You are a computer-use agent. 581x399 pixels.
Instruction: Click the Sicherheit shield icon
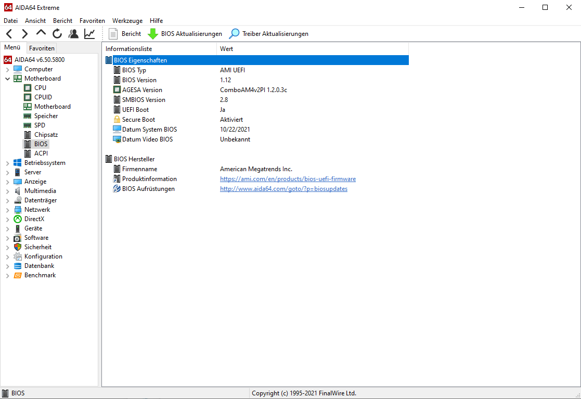(x=17, y=247)
